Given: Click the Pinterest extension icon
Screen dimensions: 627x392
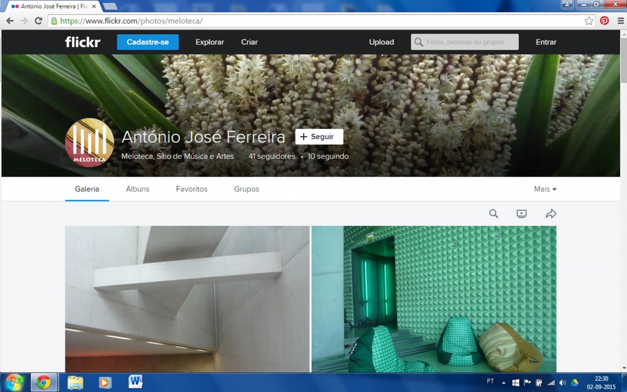Looking at the screenshot, I should click(604, 21).
